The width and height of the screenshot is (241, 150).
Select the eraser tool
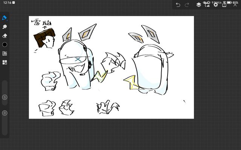tap(5, 36)
